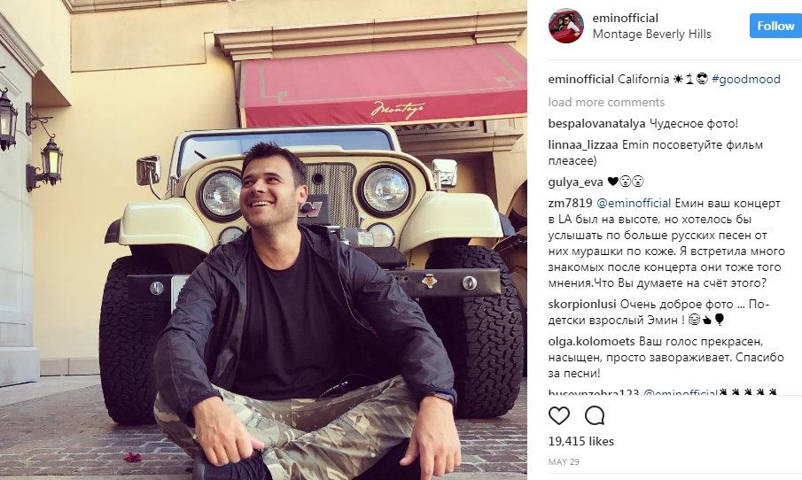Open huseynzehra123 commenter profile at bottom
The width and height of the screenshot is (802, 480).
594,392
